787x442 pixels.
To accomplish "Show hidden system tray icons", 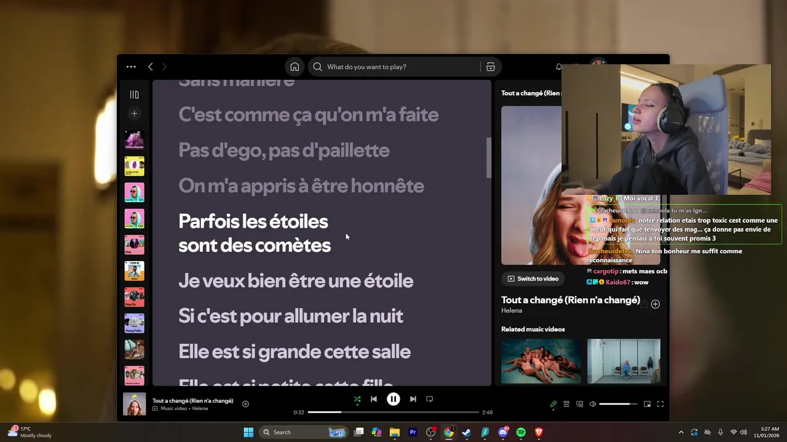I will (681, 432).
